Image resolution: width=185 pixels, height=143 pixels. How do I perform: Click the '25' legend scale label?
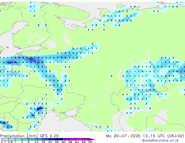(x=57, y=142)
